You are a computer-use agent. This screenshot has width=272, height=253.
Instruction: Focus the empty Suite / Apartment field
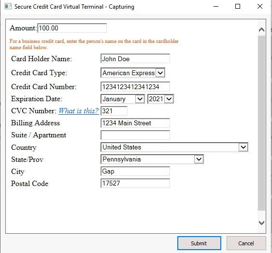(135, 135)
